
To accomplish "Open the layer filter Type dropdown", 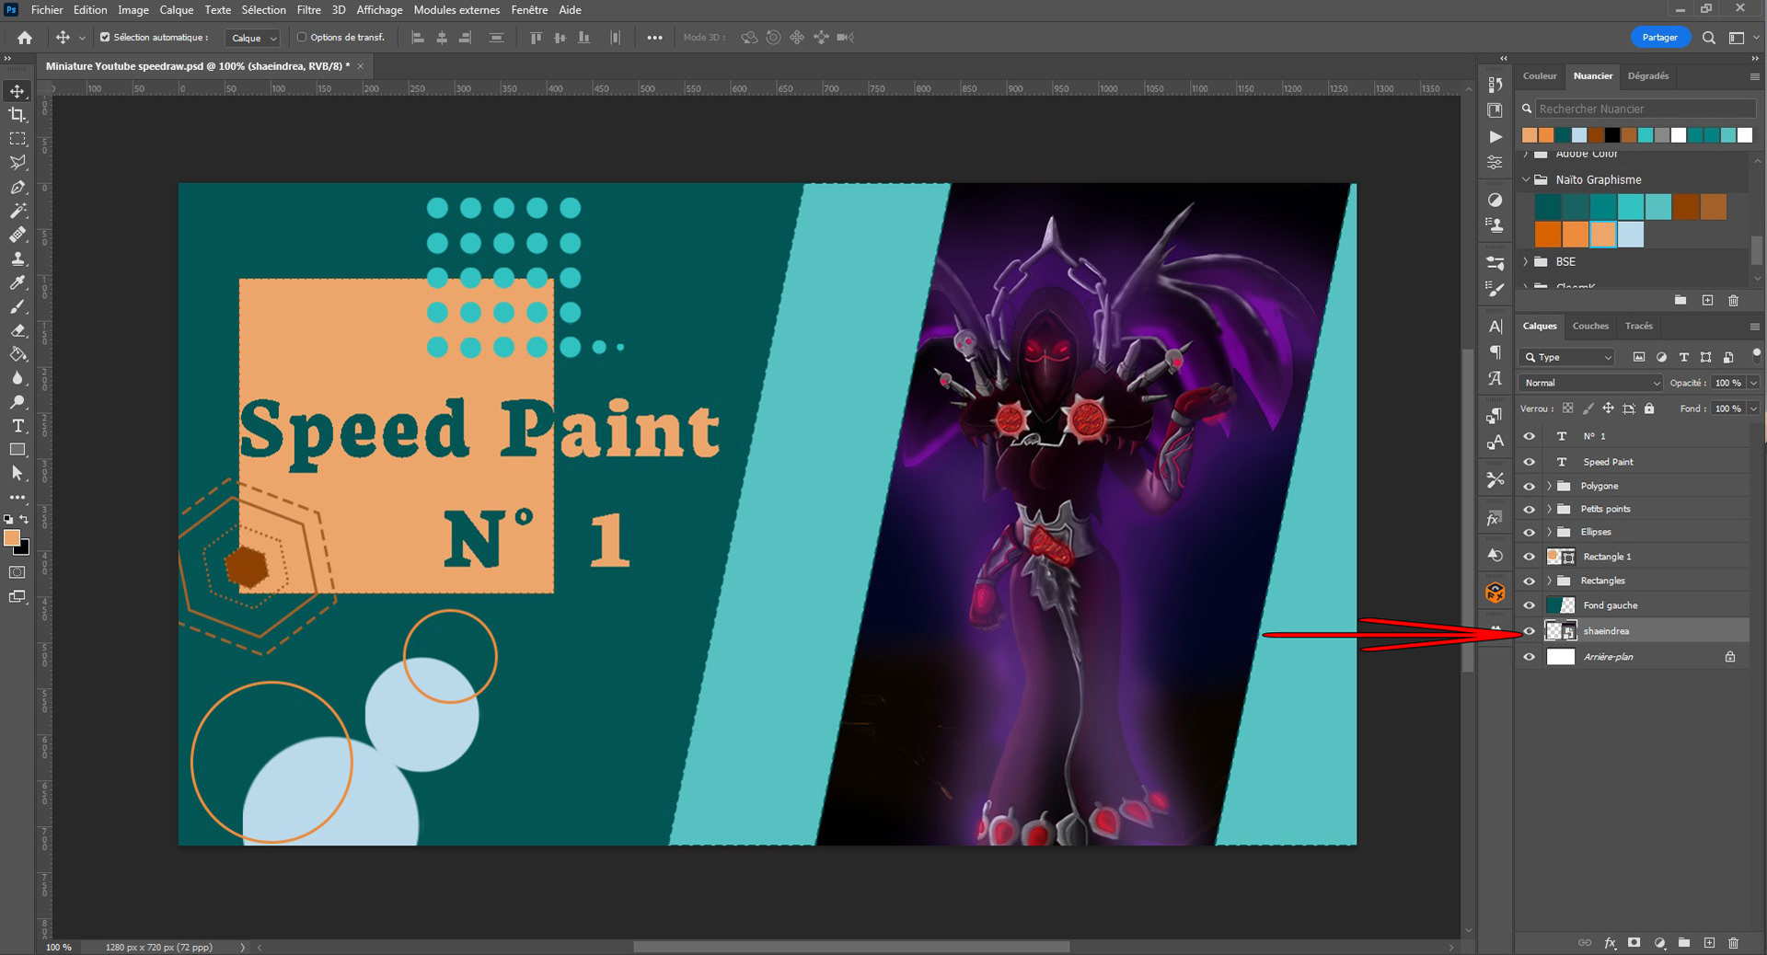I will click(1568, 357).
